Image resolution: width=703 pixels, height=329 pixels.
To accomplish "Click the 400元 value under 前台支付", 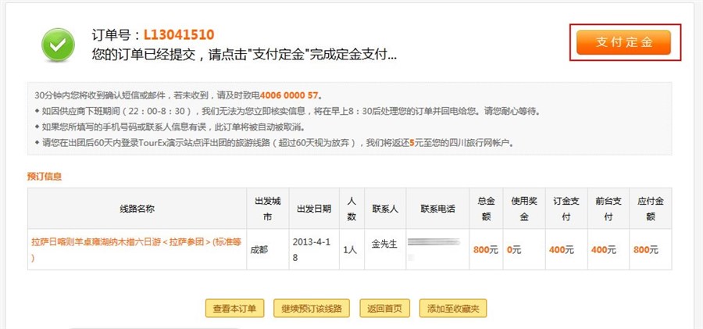I will click(x=604, y=249).
